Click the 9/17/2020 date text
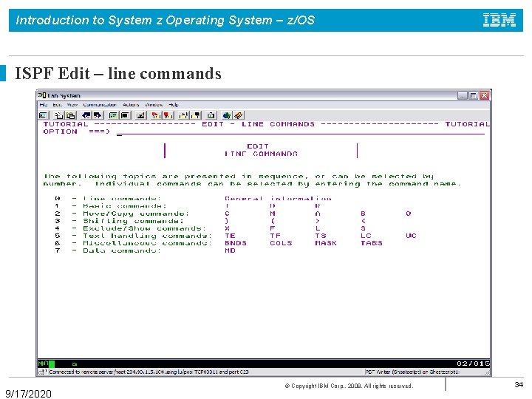Screen dimensions: 532x399 point(29,394)
